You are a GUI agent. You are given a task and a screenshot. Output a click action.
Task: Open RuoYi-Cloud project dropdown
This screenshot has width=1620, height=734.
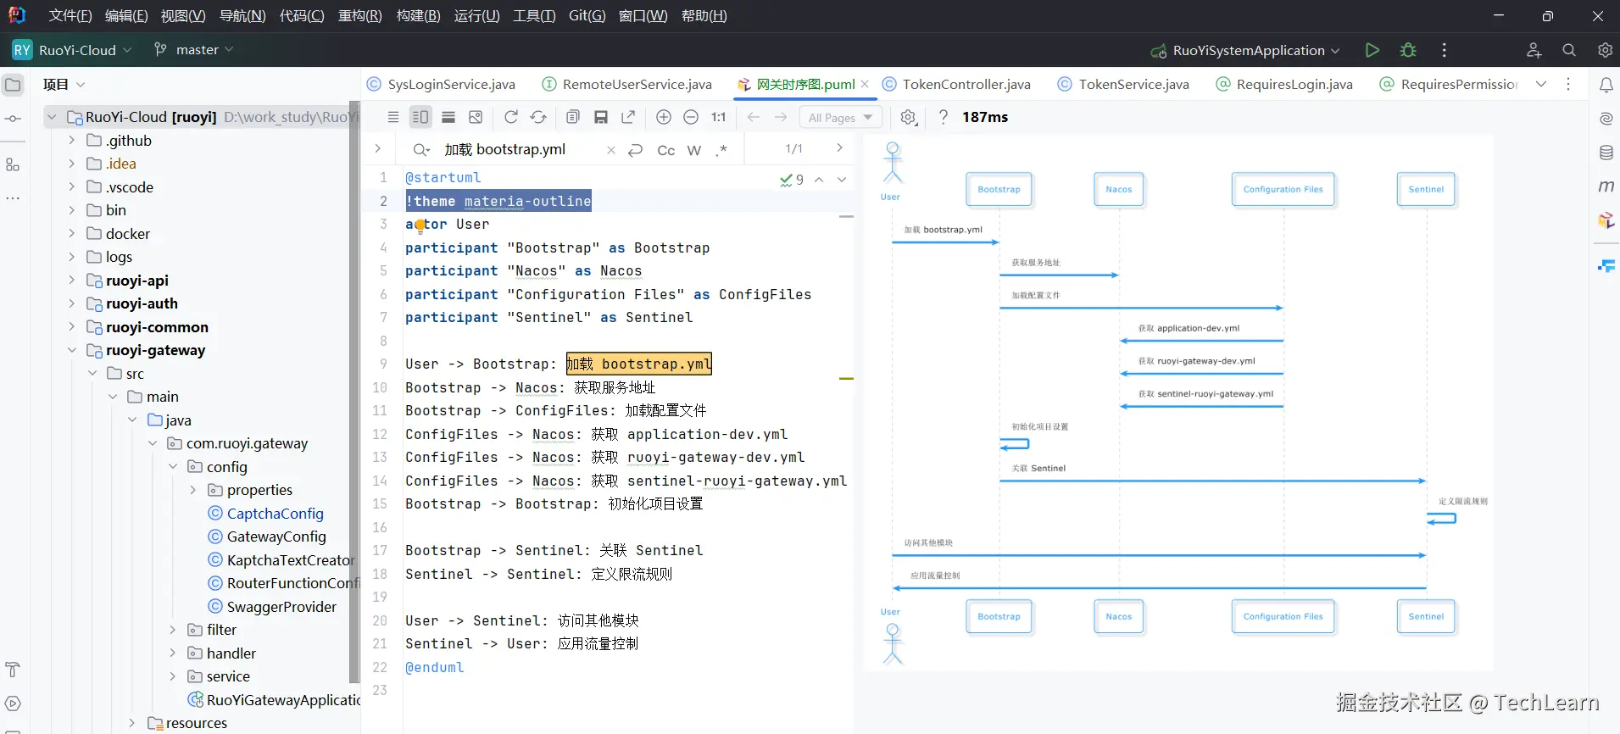click(73, 50)
